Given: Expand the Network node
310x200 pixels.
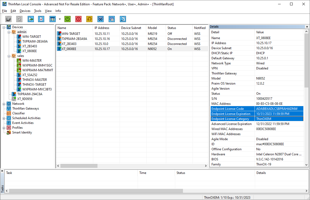Looking at the screenshot, I should tap(4, 104).
